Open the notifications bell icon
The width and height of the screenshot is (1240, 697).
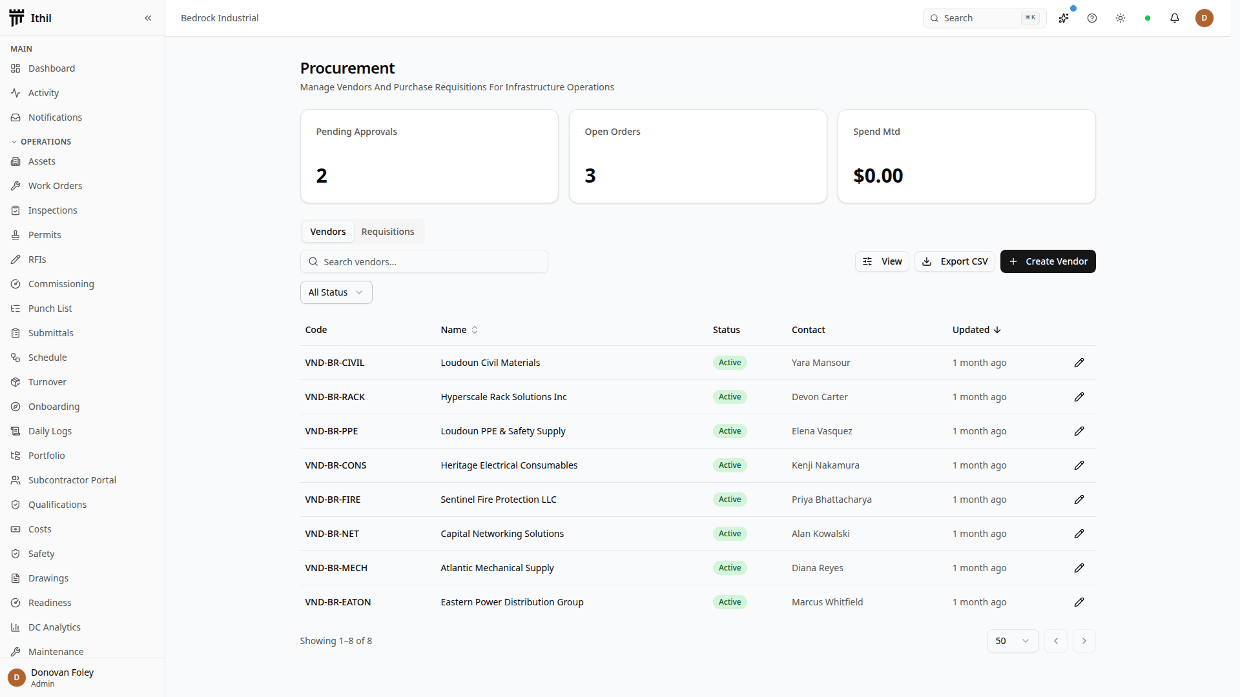click(x=1175, y=18)
